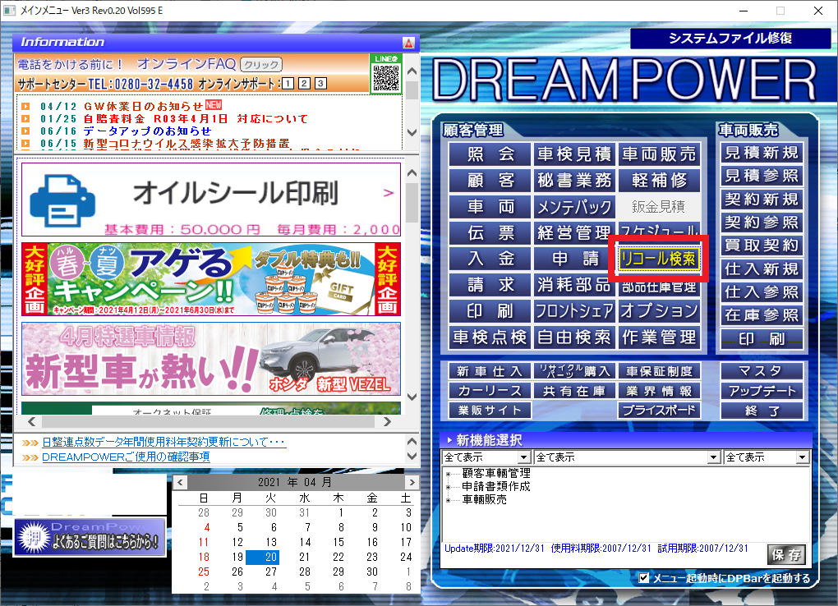Go to previous month in calendar

pyautogui.click(x=180, y=483)
